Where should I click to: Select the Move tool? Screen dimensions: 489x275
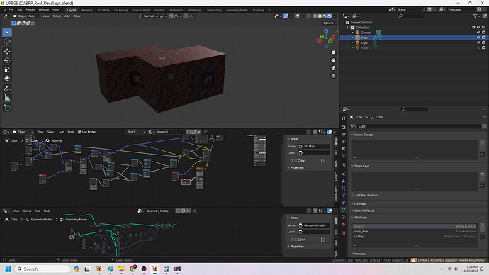tap(7, 51)
